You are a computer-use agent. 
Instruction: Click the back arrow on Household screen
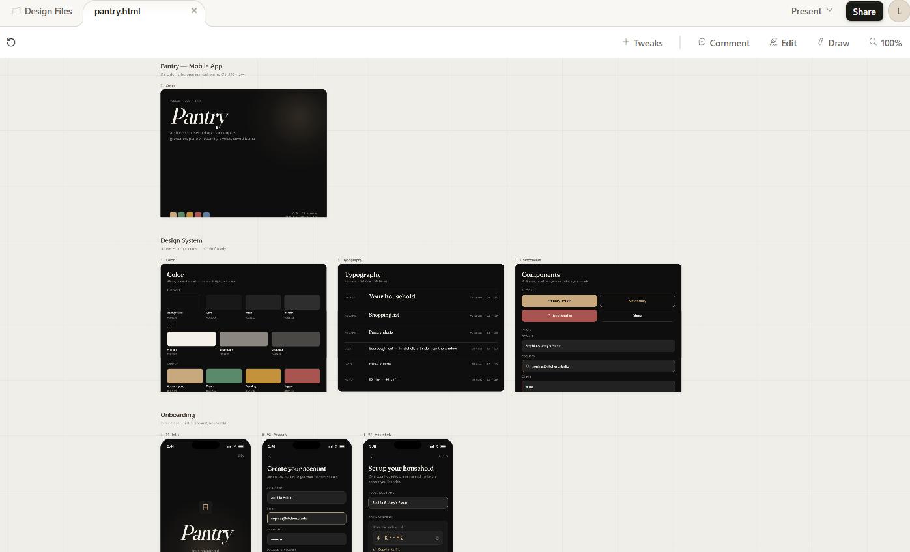[x=371, y=456]
